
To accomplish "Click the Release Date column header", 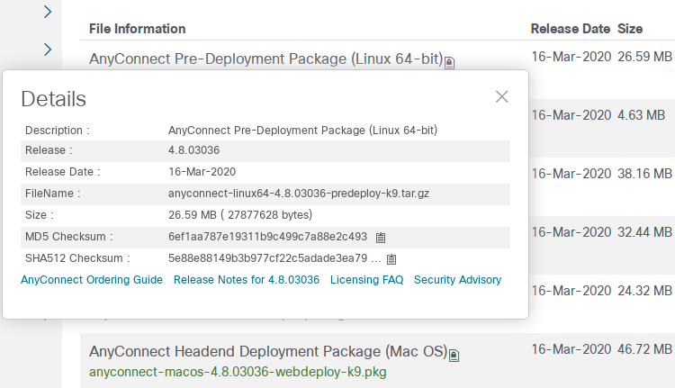I will click(x=571, y=29).
